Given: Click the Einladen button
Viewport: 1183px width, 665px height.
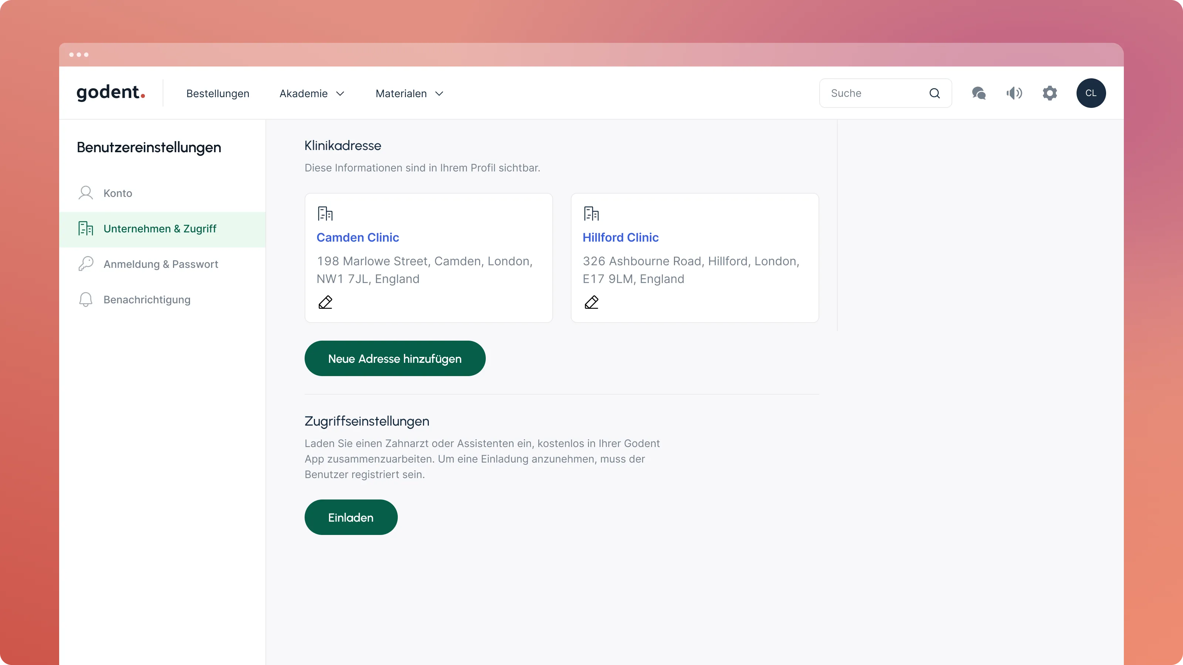Looking at the screenshot, I should click(x=351, y=517).
